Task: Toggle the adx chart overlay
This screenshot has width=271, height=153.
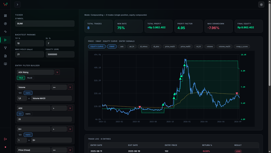Action: pyautogui.click(x=122, y=46)
